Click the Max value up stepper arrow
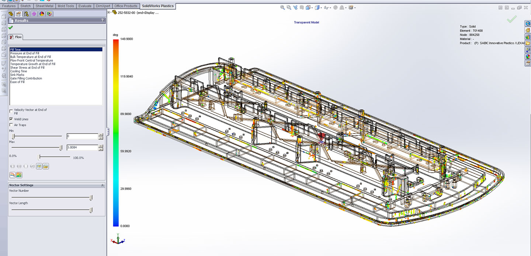531x256 pixels. (101, 146)
